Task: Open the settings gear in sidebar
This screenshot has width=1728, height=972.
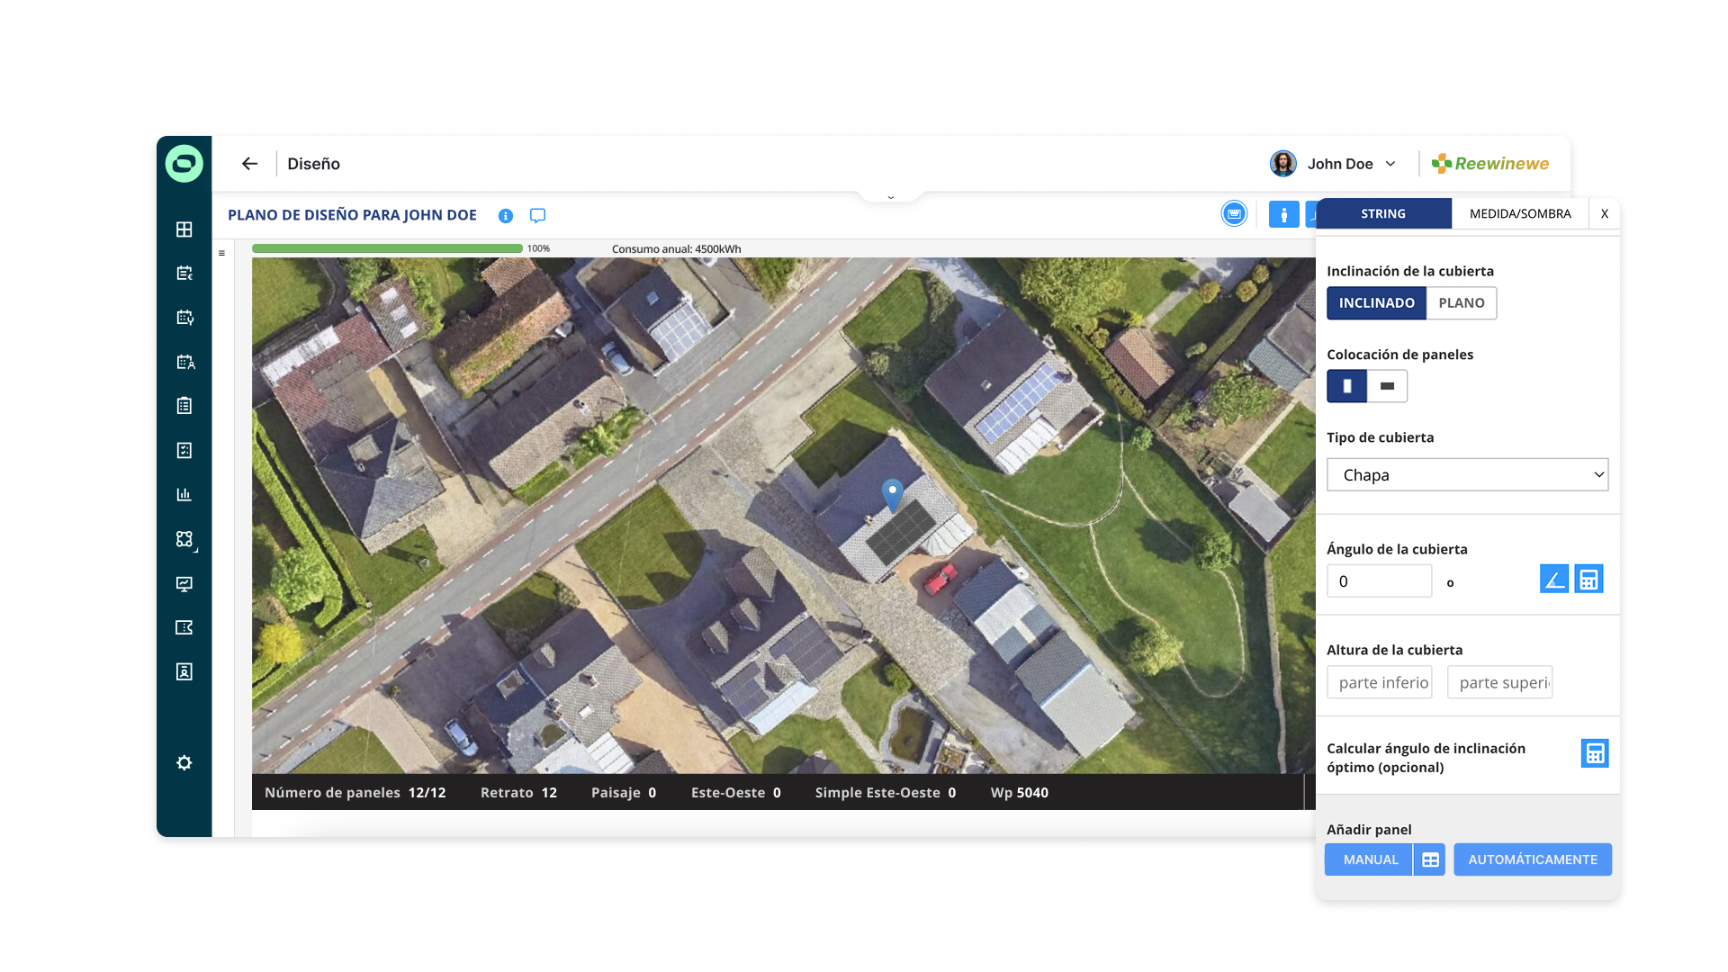Action: click(184, 763)
